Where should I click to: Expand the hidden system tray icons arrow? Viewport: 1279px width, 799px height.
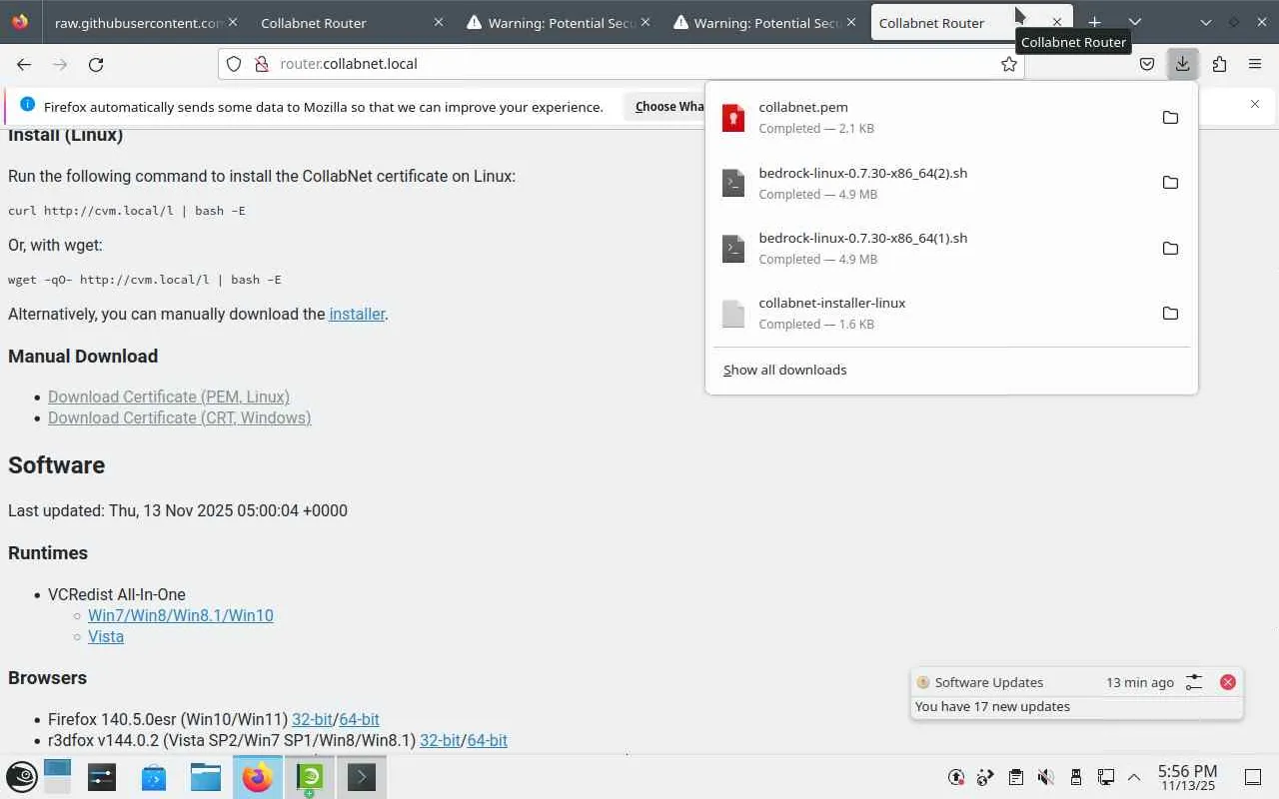click(1134, 777)
